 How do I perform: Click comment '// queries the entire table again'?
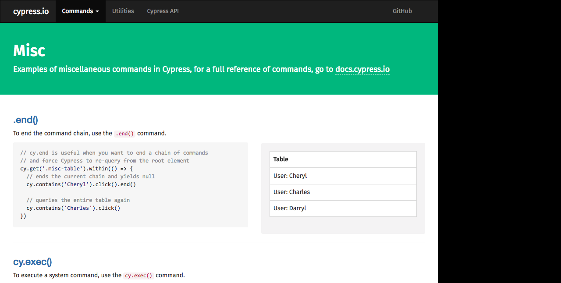(78, 200)
